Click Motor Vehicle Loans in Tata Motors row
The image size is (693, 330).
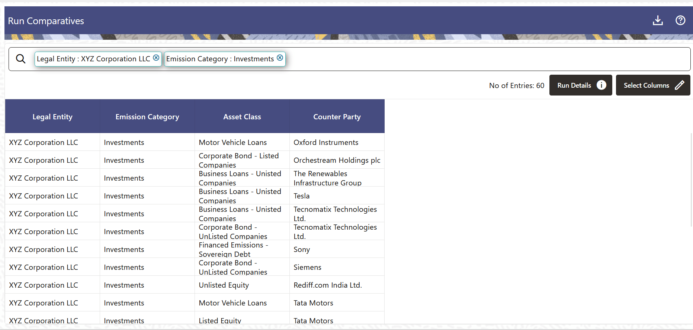click(x=242, y=303)
